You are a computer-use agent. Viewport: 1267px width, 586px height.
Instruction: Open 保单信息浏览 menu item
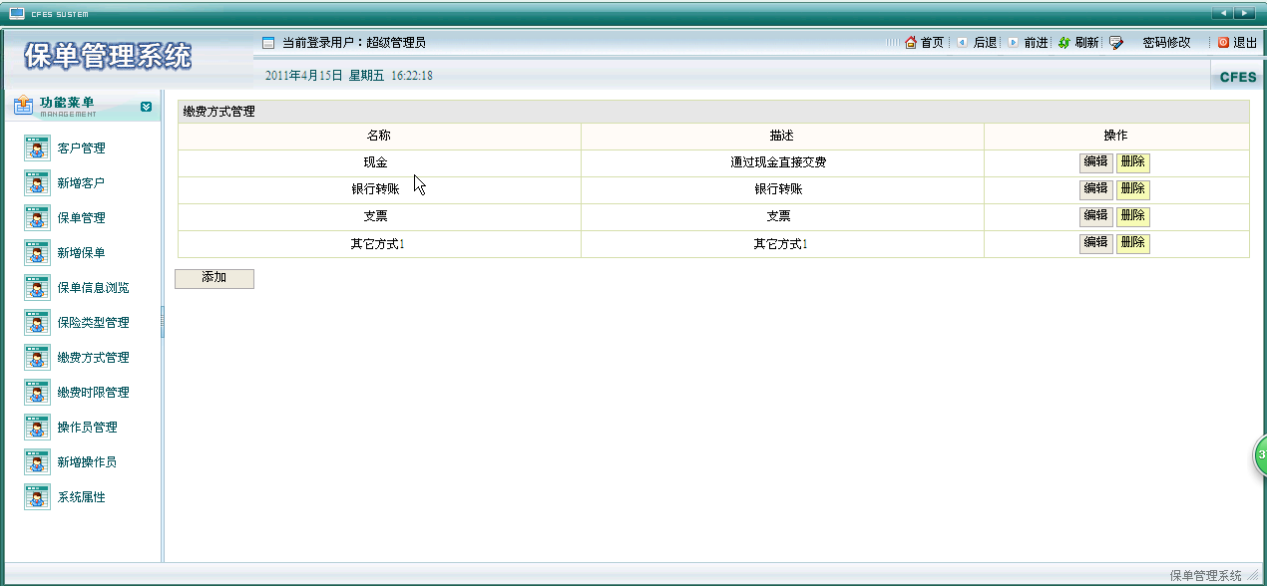[x=93, y=288]
